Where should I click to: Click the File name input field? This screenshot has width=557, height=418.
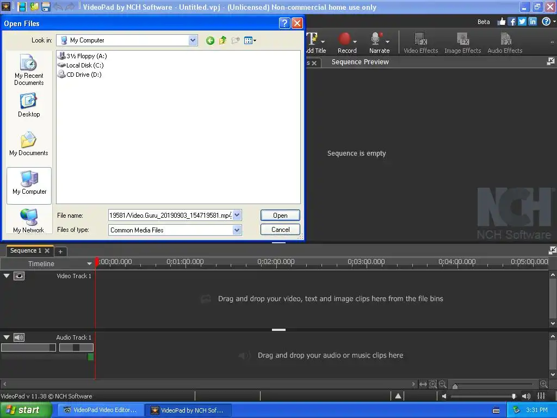(170, 215)
